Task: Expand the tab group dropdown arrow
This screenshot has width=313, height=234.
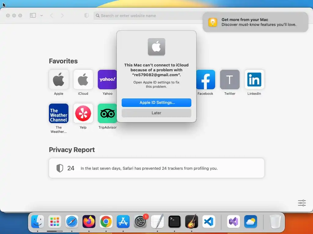Action: coord(42,15)
